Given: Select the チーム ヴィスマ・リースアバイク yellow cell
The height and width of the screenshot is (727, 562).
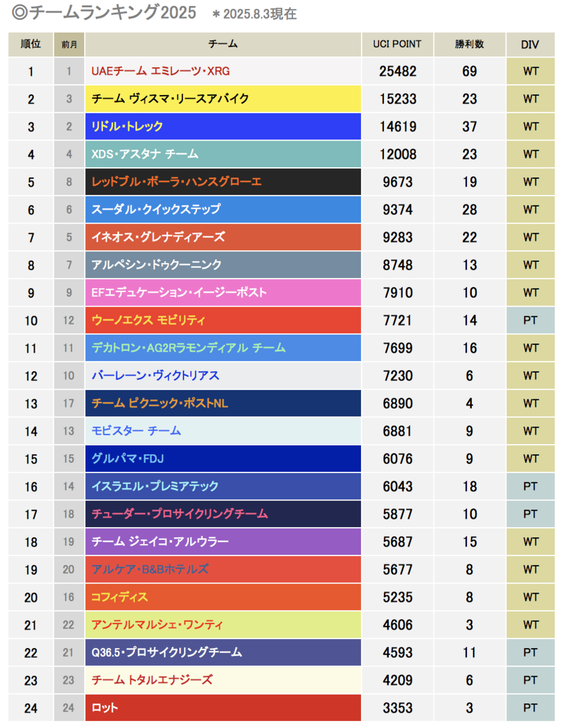Looking at the screenshot, I should point(223,99).
